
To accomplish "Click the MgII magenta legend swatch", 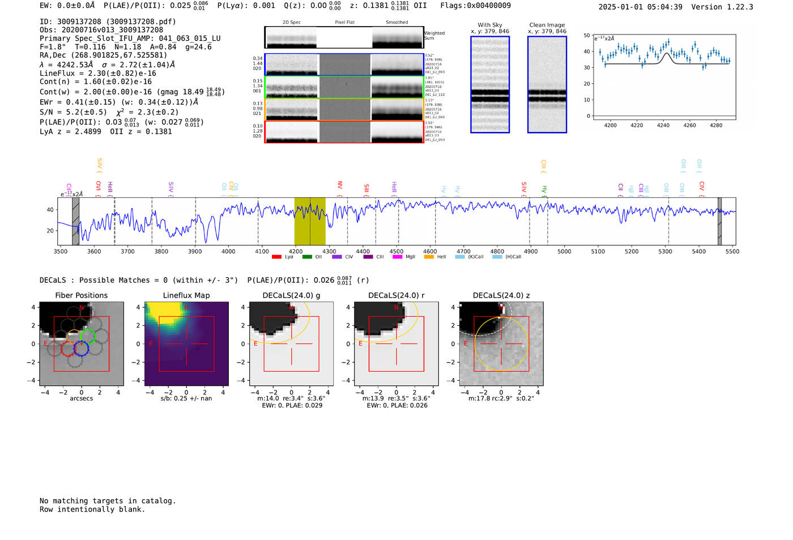I will click(397, 257).
